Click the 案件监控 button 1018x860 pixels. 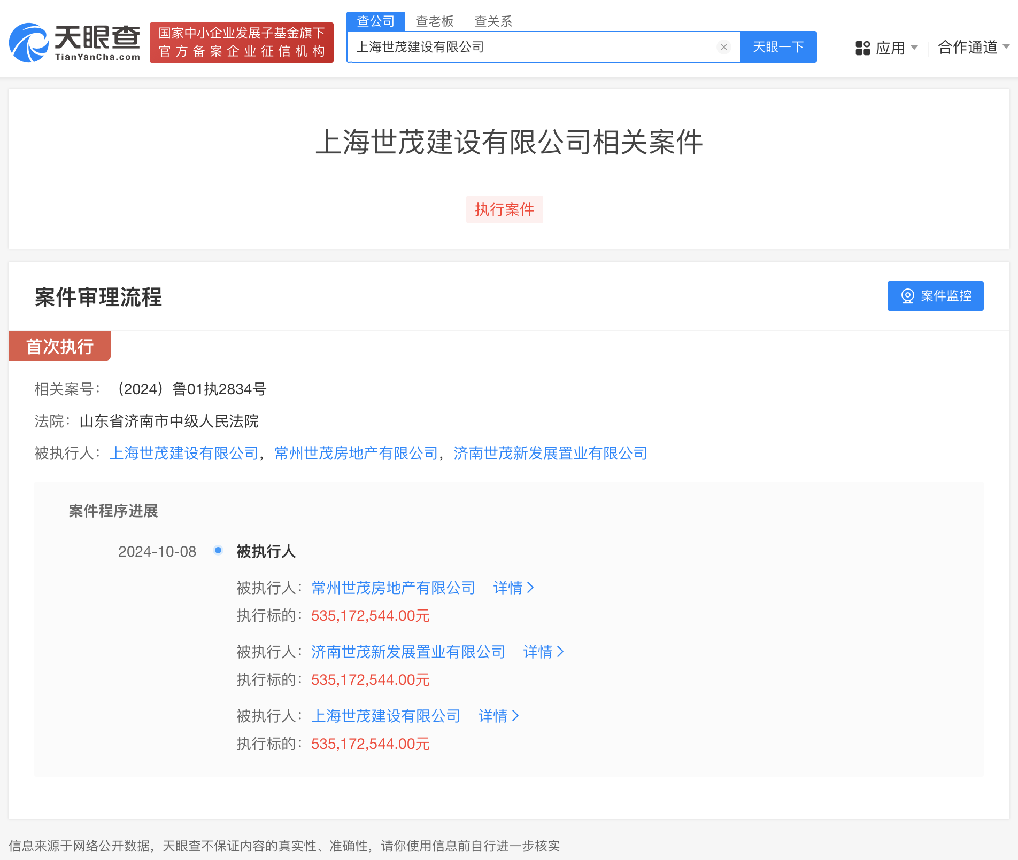tap(936, 296)
